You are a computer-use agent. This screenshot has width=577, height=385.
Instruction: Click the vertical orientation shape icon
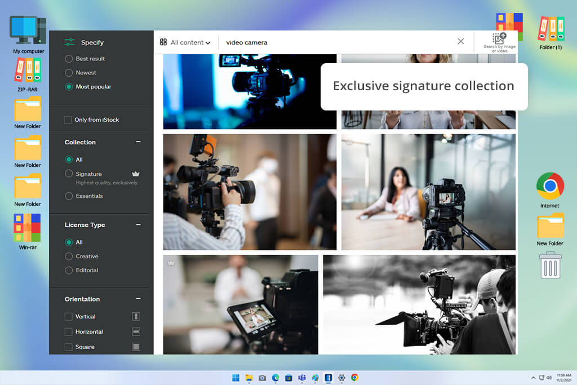click(x=136, y=316)
